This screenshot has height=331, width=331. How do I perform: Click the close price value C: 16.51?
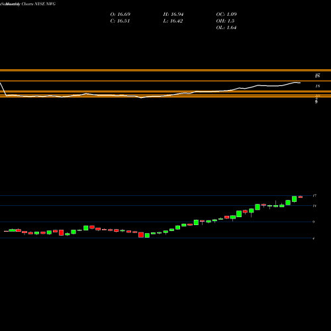(120, 21)
